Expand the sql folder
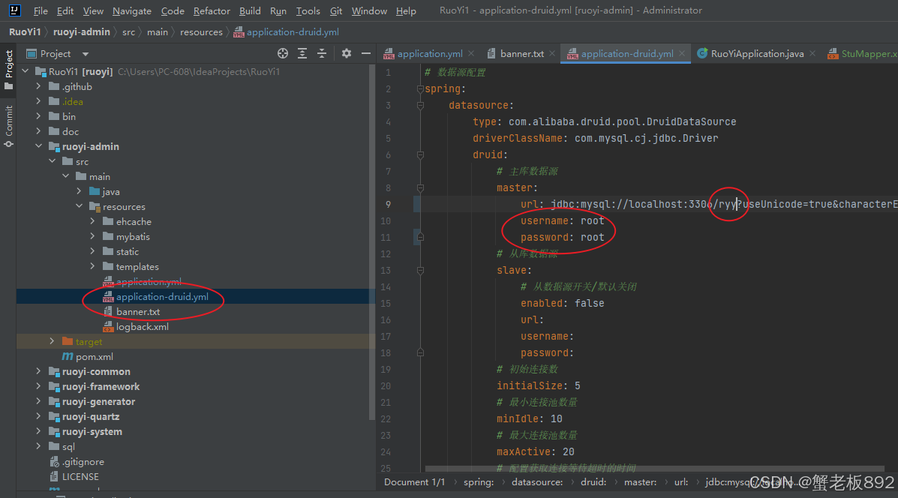 point(38,446)
